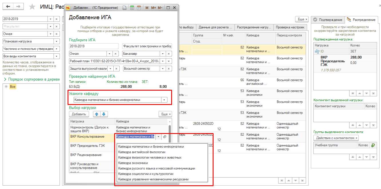Move selected workload row down with blue arrow

click(104, 114)
